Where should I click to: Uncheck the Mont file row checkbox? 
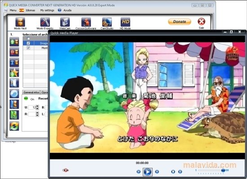pyautogui.click(x=28, y=48)
